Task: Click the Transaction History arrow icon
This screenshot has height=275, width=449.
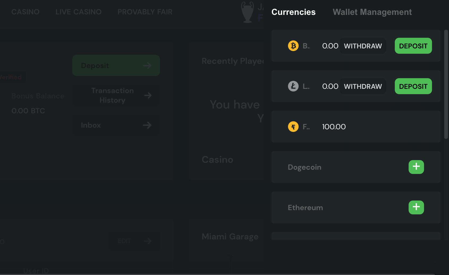Action: click(x=148, y=95)
